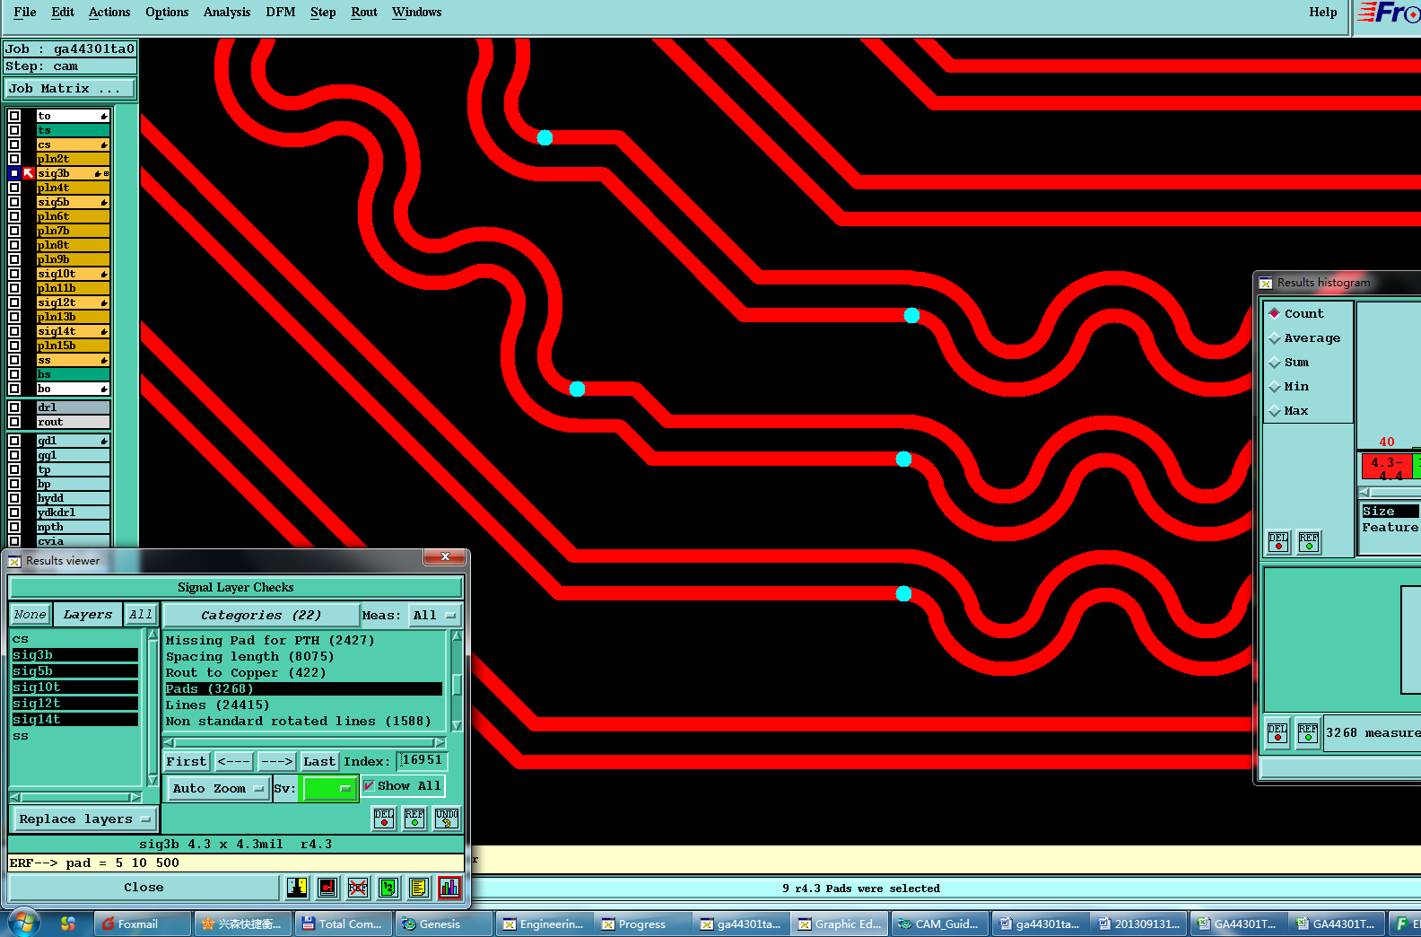Image resolution: width=1421 pixels, height=937 pixels.
Task: Click the REF icon in Results viewer
Action: (414, 819)
